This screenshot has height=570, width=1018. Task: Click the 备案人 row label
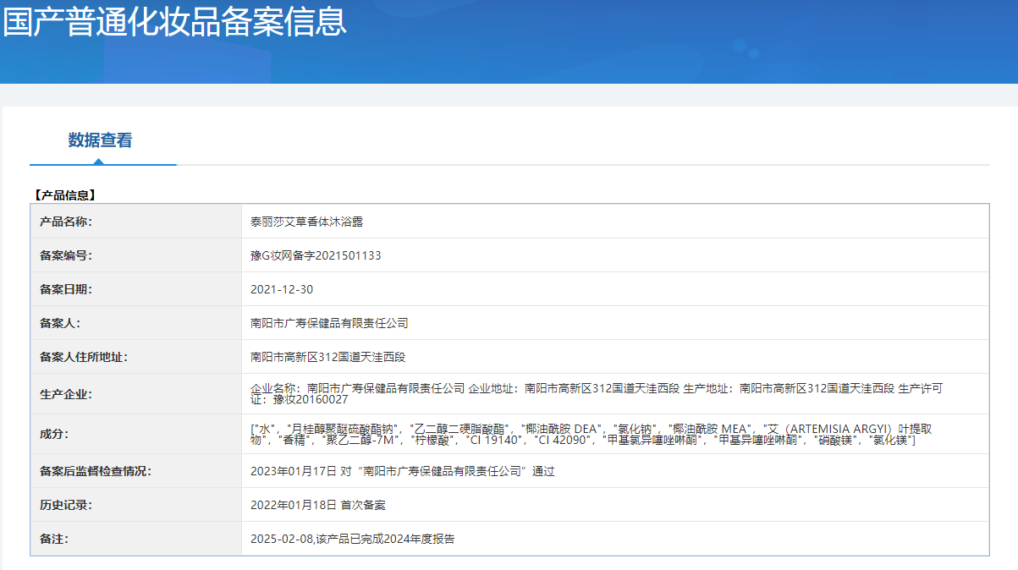(x=59, y=323)
